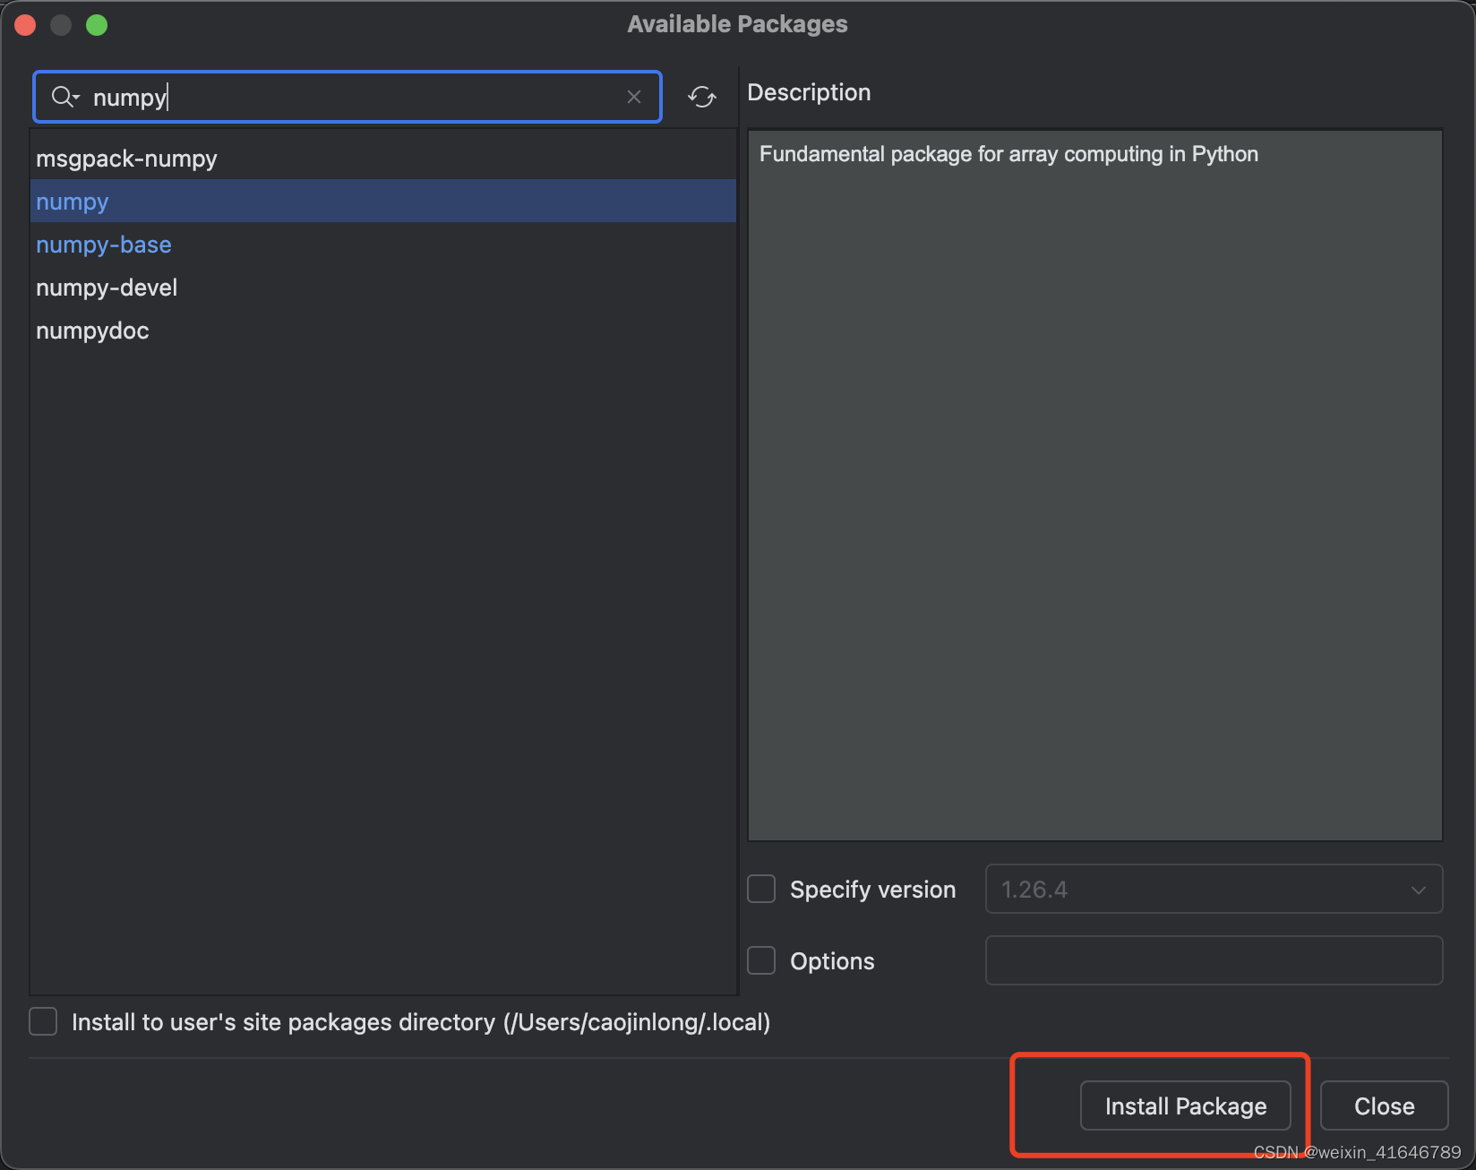Click the Close button
Image resolution: width=1476 pixels, height=1170 pixels.
[x=1383, y=1105]
